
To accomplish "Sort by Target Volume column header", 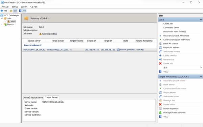I will [x=76, y=41].
